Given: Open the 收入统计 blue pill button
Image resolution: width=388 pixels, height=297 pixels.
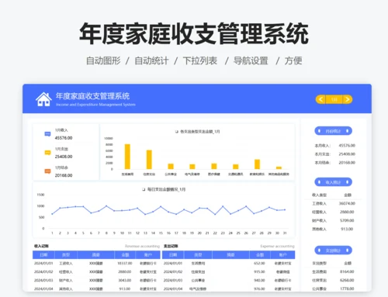Looking at the screenshot, I should tap(333, 182).
